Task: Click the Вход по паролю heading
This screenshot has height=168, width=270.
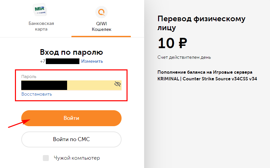Action: click(x=71, y=52)
